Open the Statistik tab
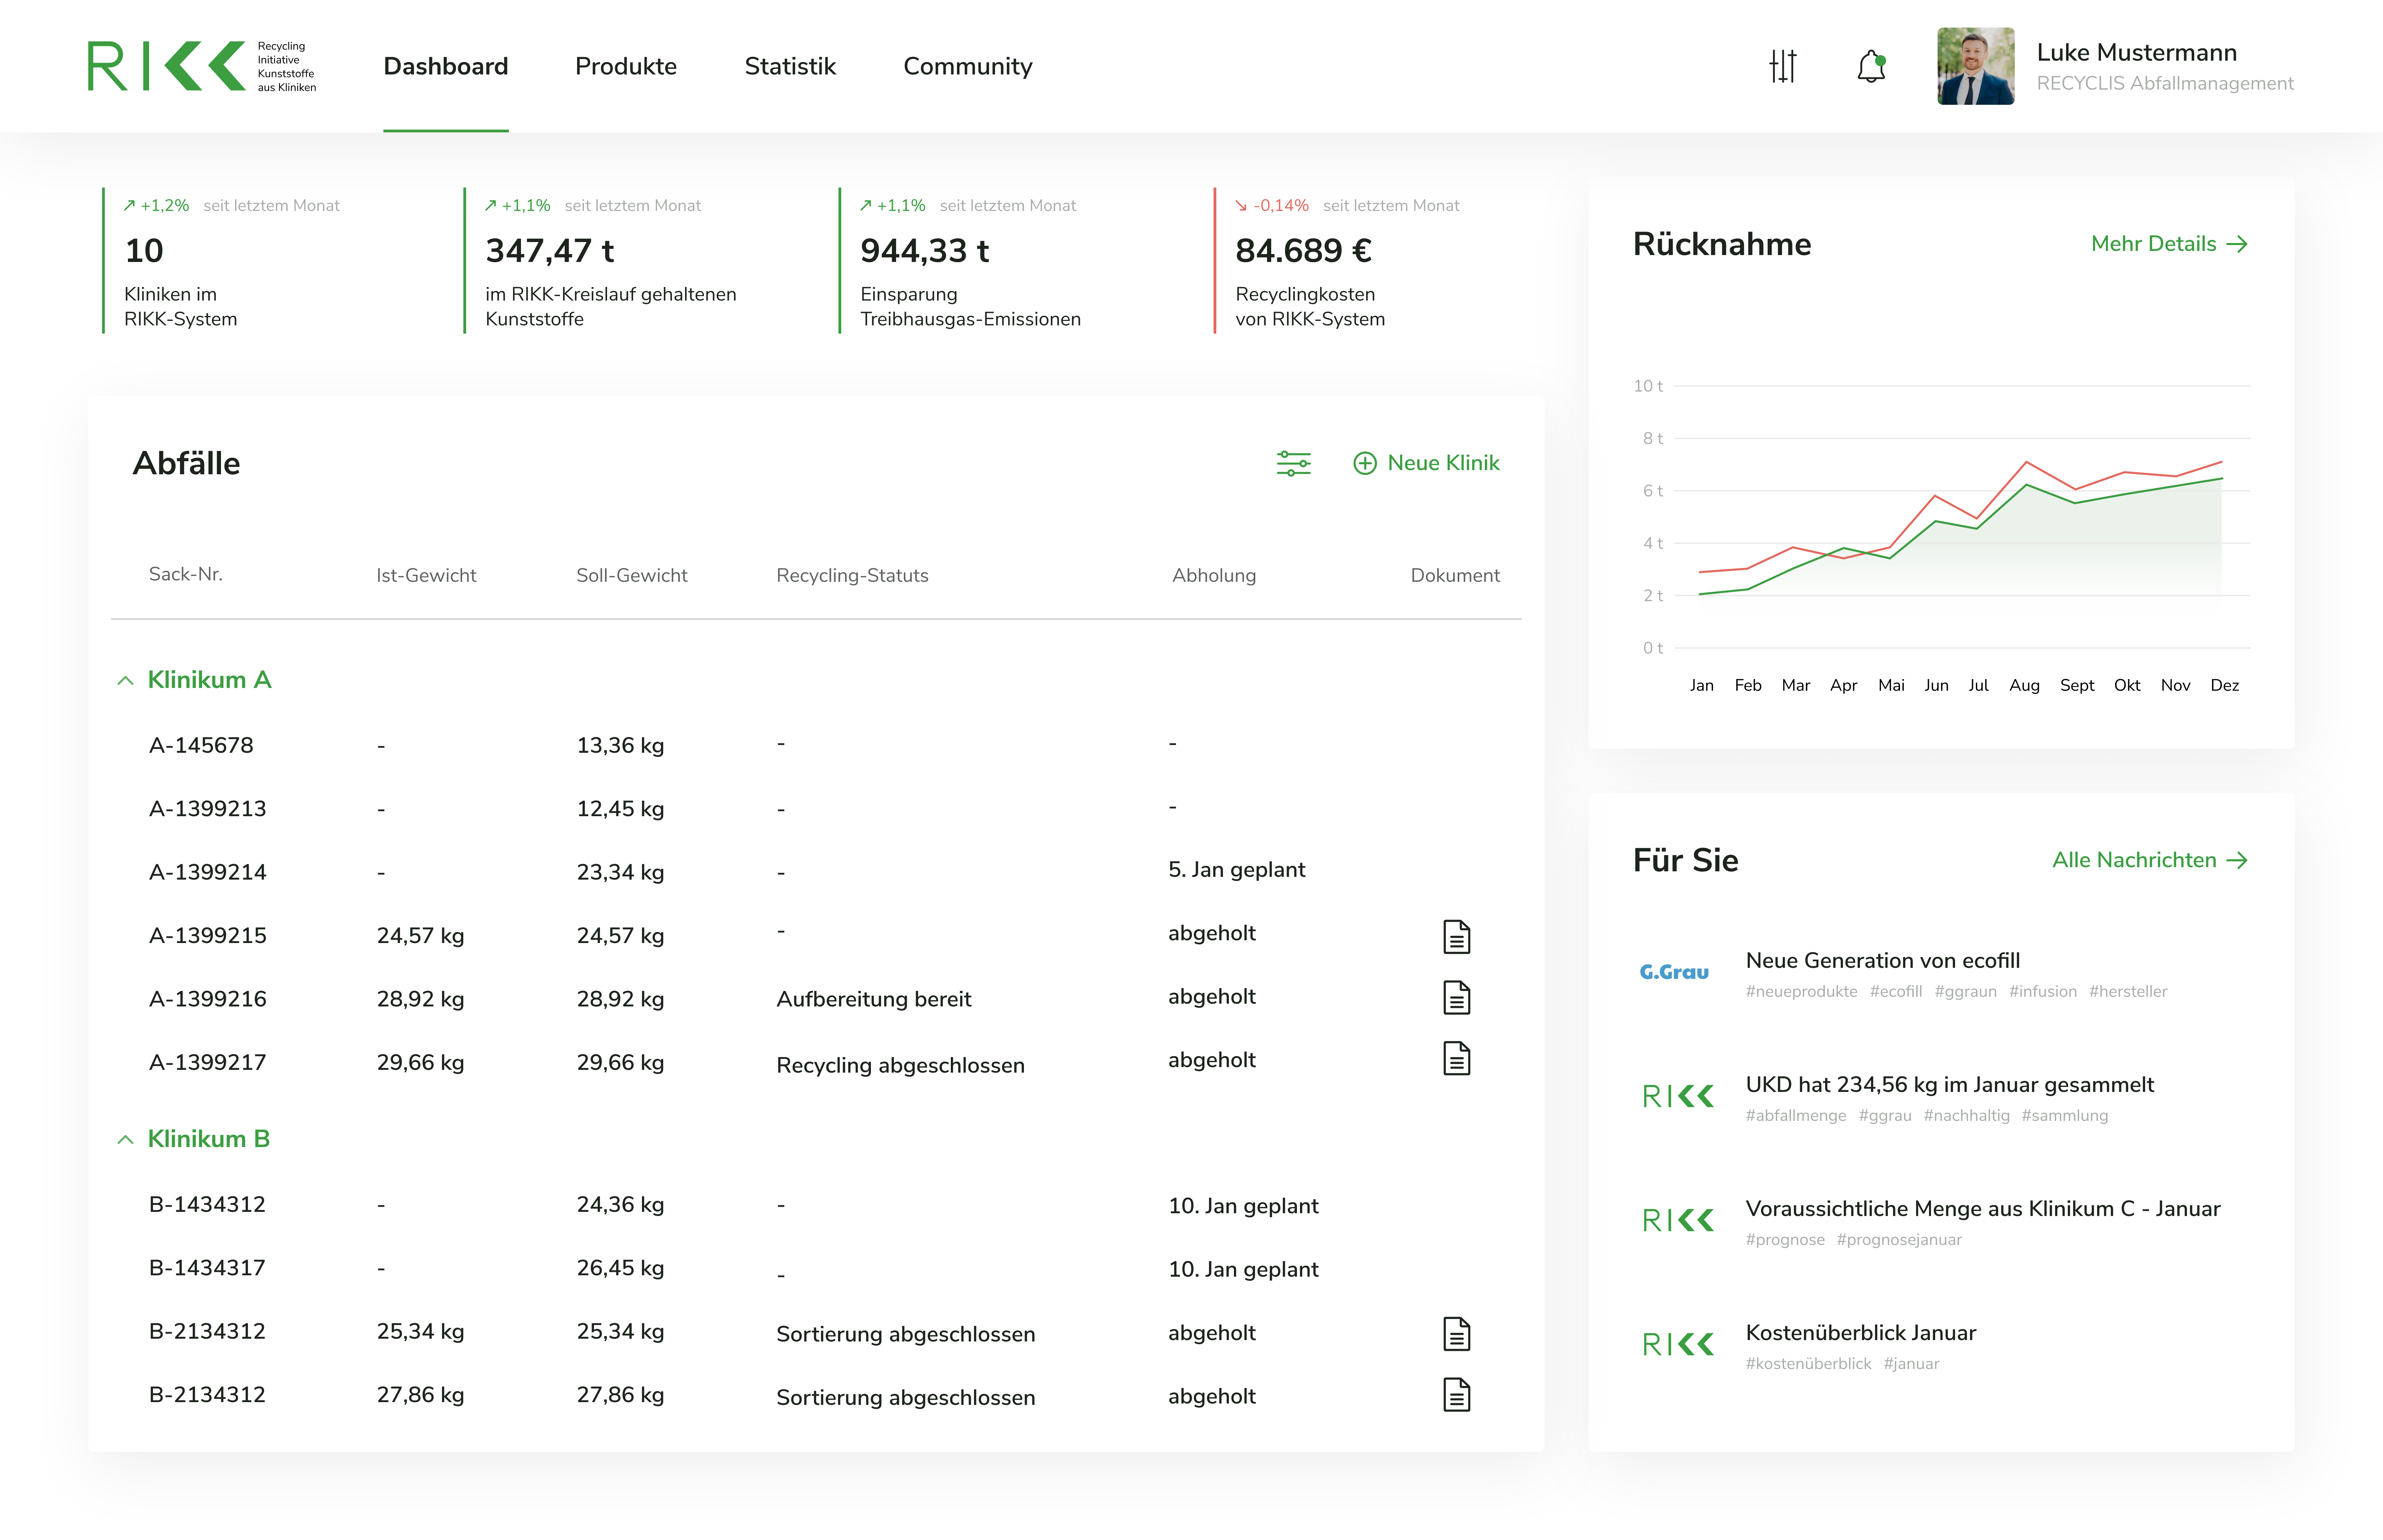 790,66
